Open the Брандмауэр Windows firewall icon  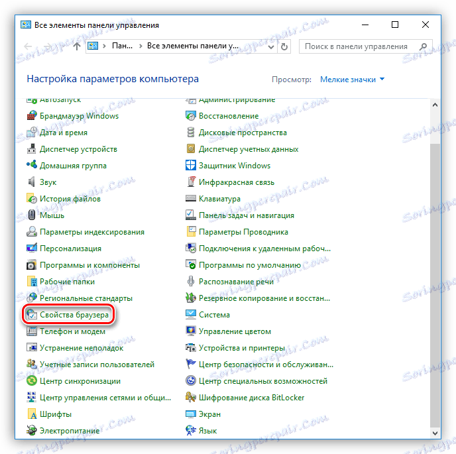point(32,116)
